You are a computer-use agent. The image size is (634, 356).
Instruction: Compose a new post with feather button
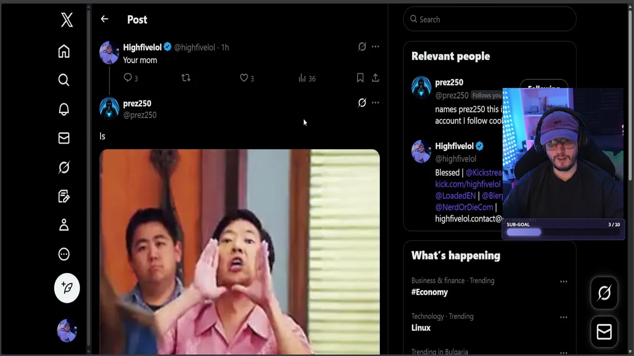[x=67, y=288]
